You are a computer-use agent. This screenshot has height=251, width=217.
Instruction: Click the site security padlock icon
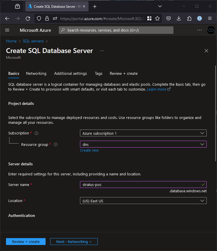tap(47, 19)
